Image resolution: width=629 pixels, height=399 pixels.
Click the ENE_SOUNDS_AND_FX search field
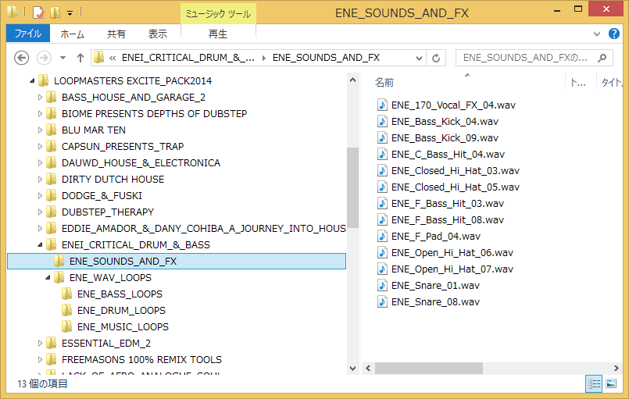534,58
